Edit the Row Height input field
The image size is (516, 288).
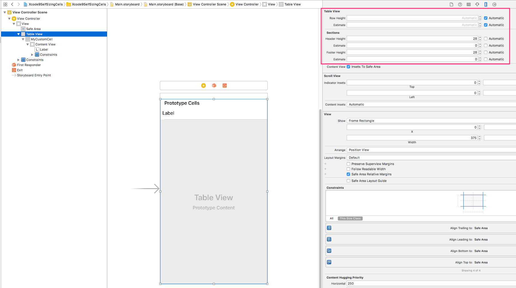click(x=412, y=18)
